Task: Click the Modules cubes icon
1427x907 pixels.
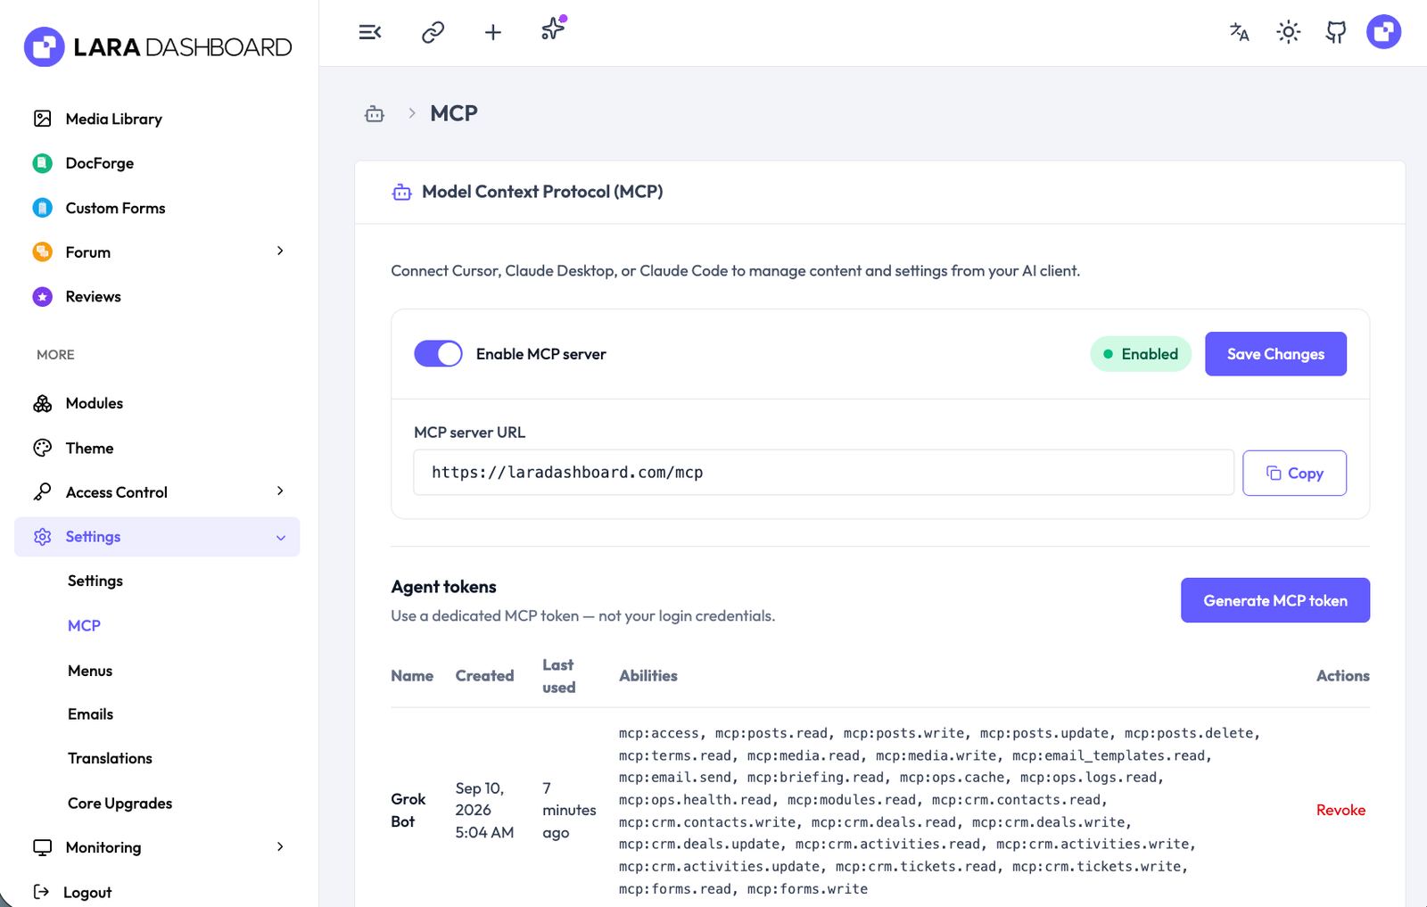Action: tap(42, 403)
